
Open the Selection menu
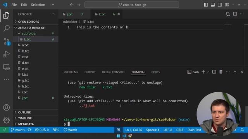[38, 5]
